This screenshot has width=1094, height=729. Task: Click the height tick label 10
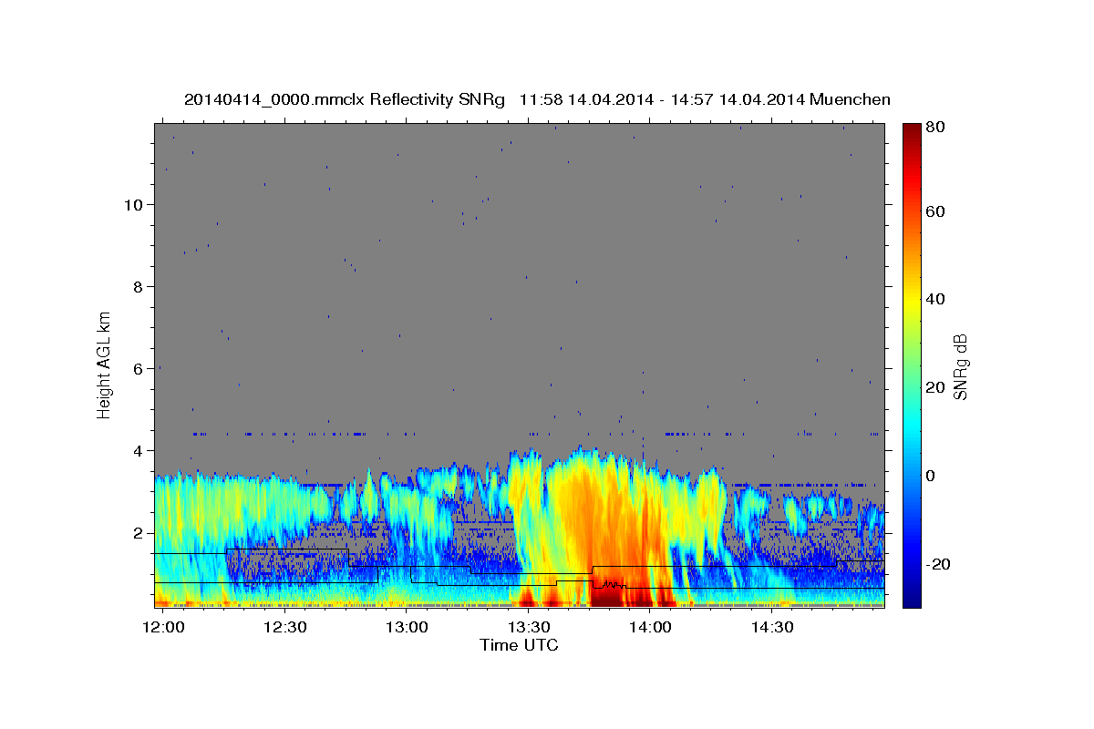tap(134, 204)
